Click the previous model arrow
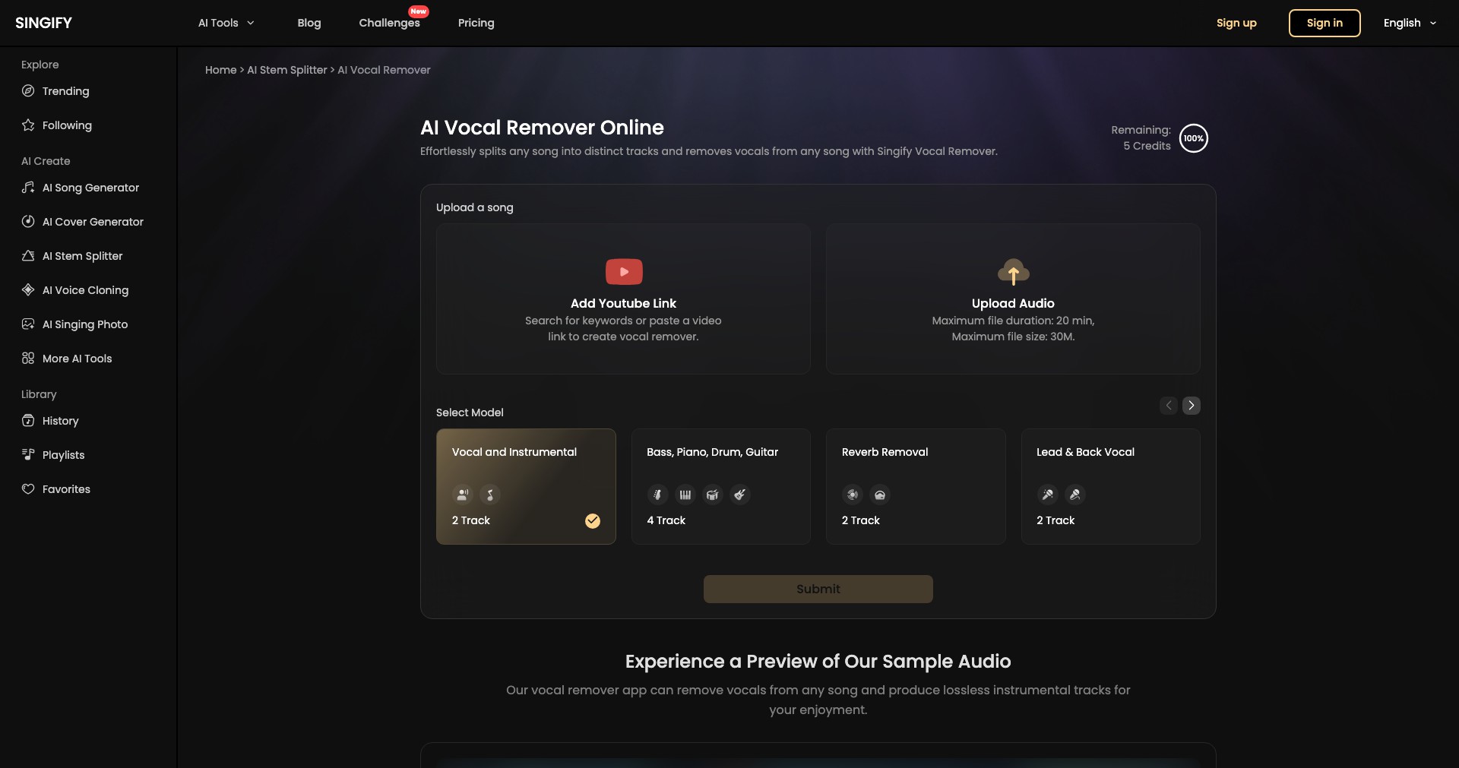This screenshot has height=768, width=1459. click(1169, 406)
